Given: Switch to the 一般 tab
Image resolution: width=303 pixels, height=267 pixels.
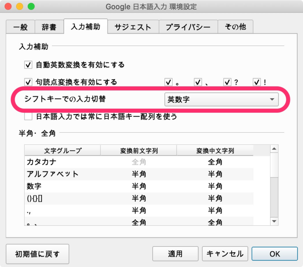Looking at the screenshot, I should click(x=20, y=27).
